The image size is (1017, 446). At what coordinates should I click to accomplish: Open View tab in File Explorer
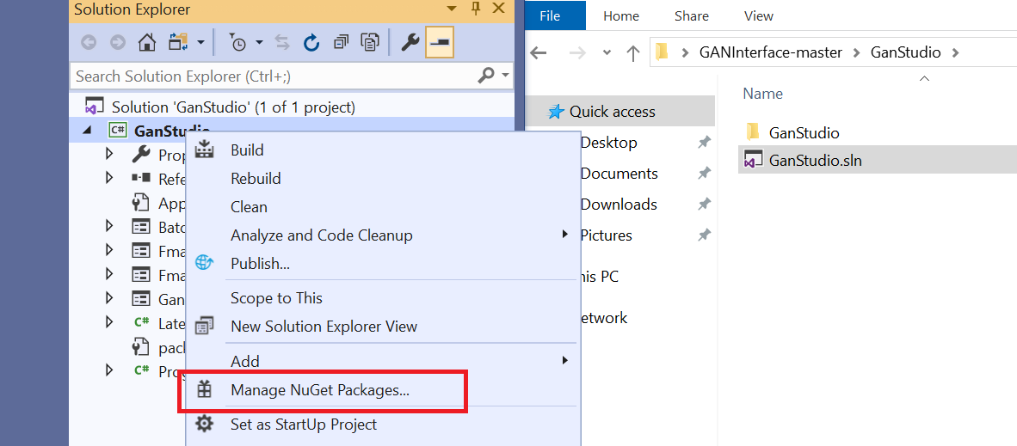pos(759,16)
